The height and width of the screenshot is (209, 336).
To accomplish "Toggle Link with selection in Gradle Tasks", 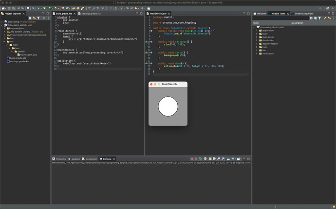I will click(329, 18).
